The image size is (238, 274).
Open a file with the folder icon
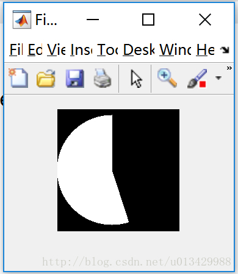[x=46, y=79]
